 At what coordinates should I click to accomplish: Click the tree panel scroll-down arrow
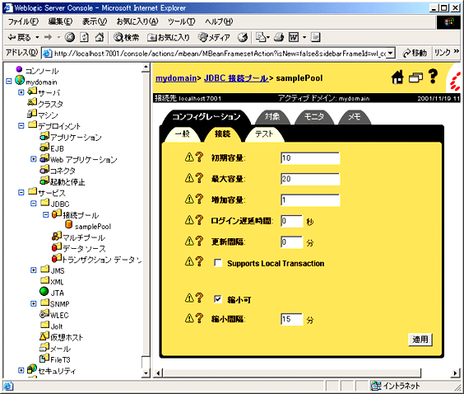146,373
